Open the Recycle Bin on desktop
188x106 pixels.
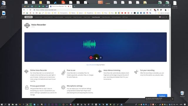(x=182, y=94)
